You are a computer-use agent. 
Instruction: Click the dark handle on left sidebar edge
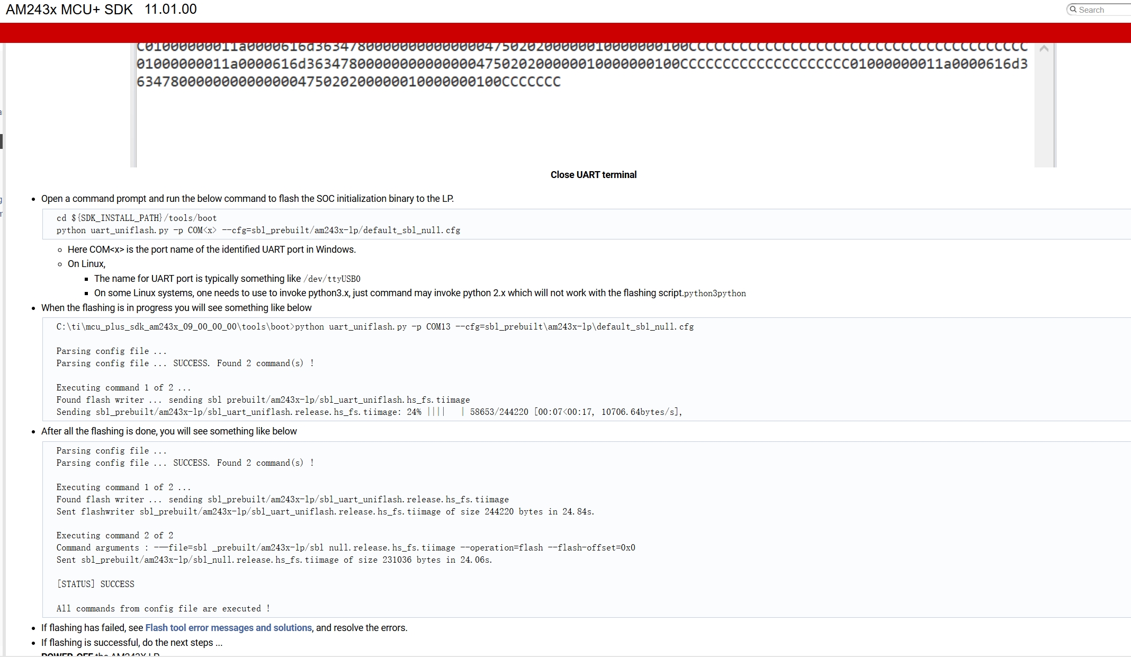2,141
